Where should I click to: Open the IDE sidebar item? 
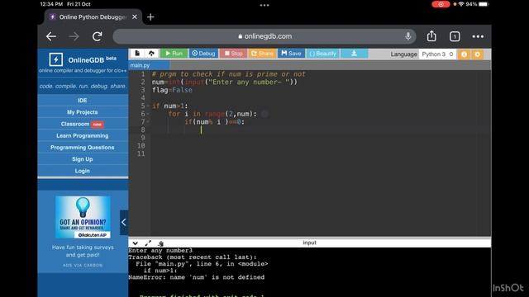[x=83, y=101]
